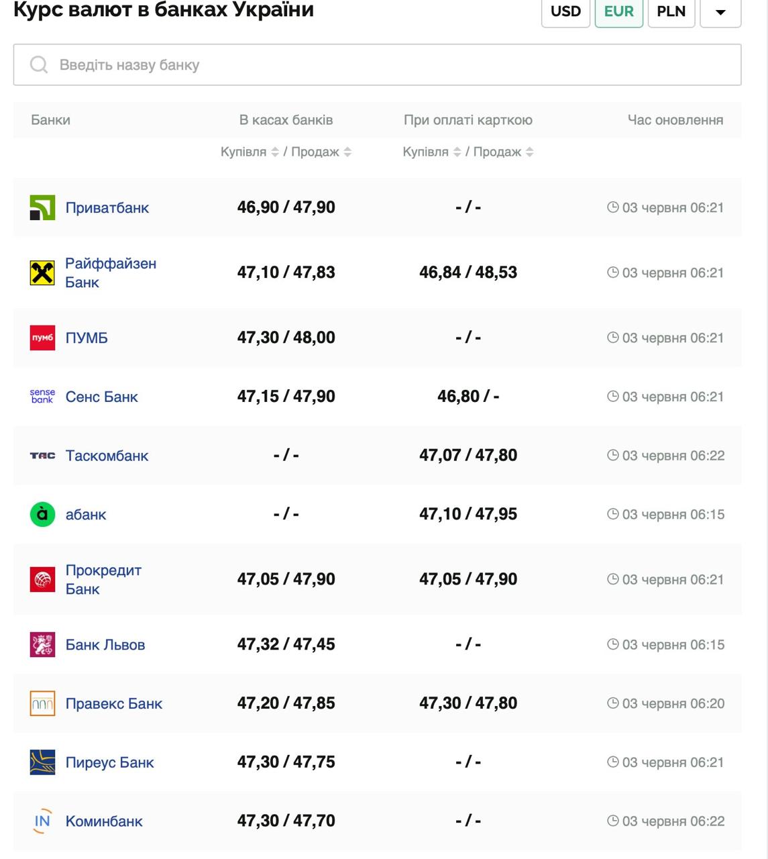The width and height of the screenshot is (768, 859).
Task: Open the Правекс Банк link
Action: [x=114, y=704]
